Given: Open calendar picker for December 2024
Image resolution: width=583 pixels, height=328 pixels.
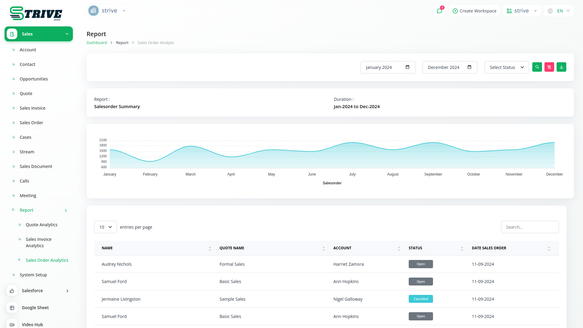Looking at the screenshot, I should tap(469, 67).
